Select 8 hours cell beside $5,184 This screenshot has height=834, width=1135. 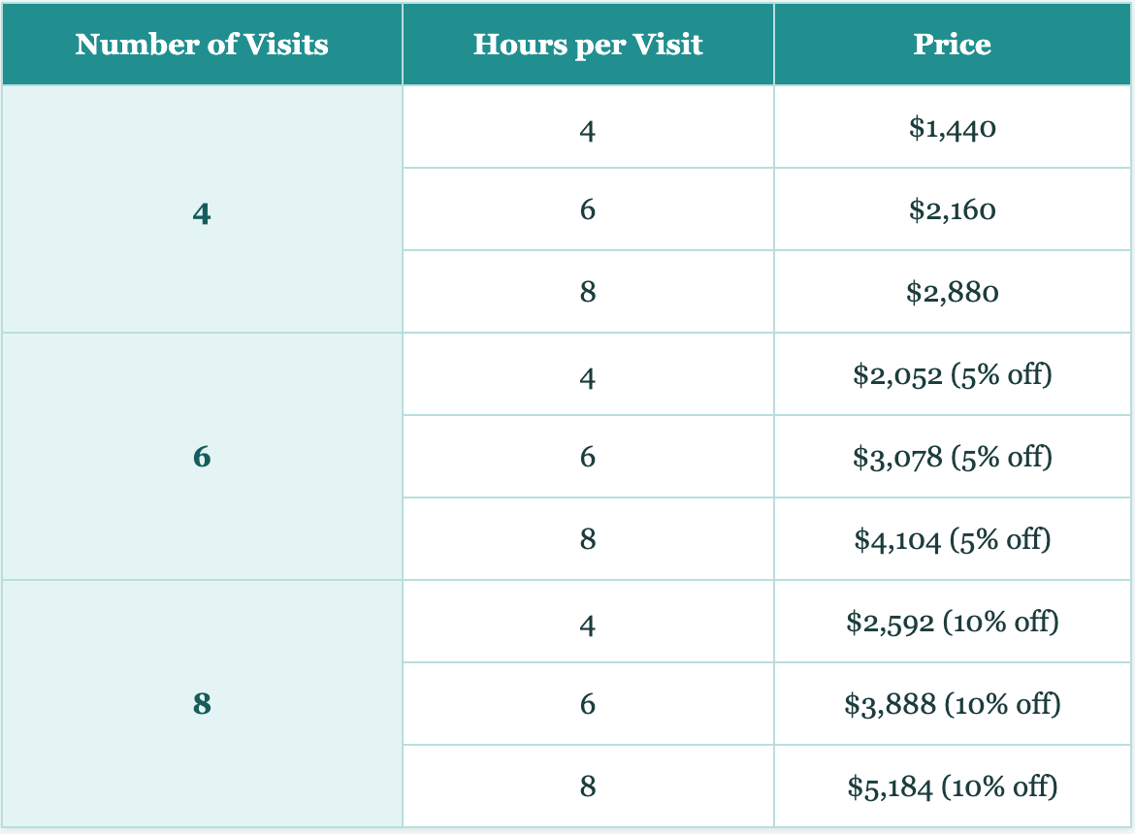588,786
